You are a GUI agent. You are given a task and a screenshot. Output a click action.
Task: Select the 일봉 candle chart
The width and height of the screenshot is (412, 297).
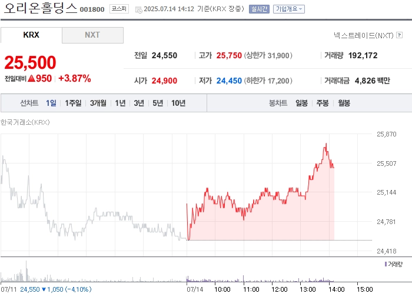click(x=301, y=103)
